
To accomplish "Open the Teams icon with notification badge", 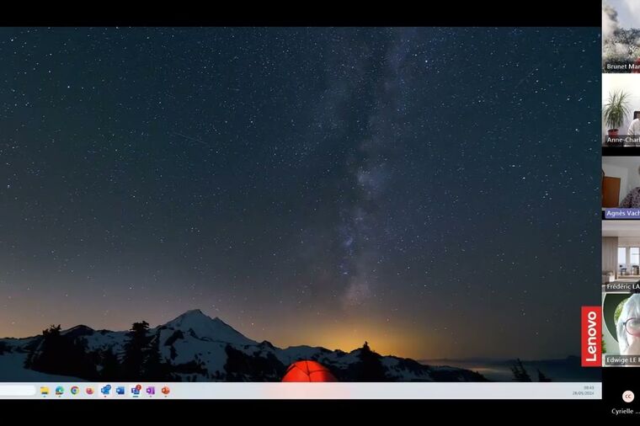I will [x=136, y=391].
